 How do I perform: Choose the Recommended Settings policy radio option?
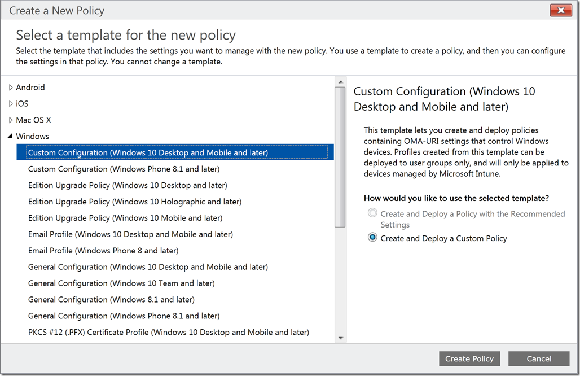click(x=372, y=213)
